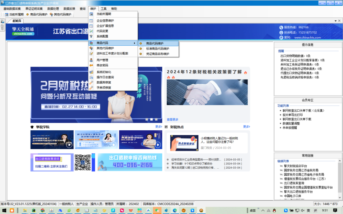Toggle the 英 input language indicator

308,211
